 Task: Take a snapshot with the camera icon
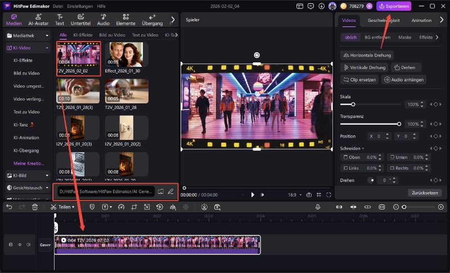pyautogui.click(x=309, y=195)
